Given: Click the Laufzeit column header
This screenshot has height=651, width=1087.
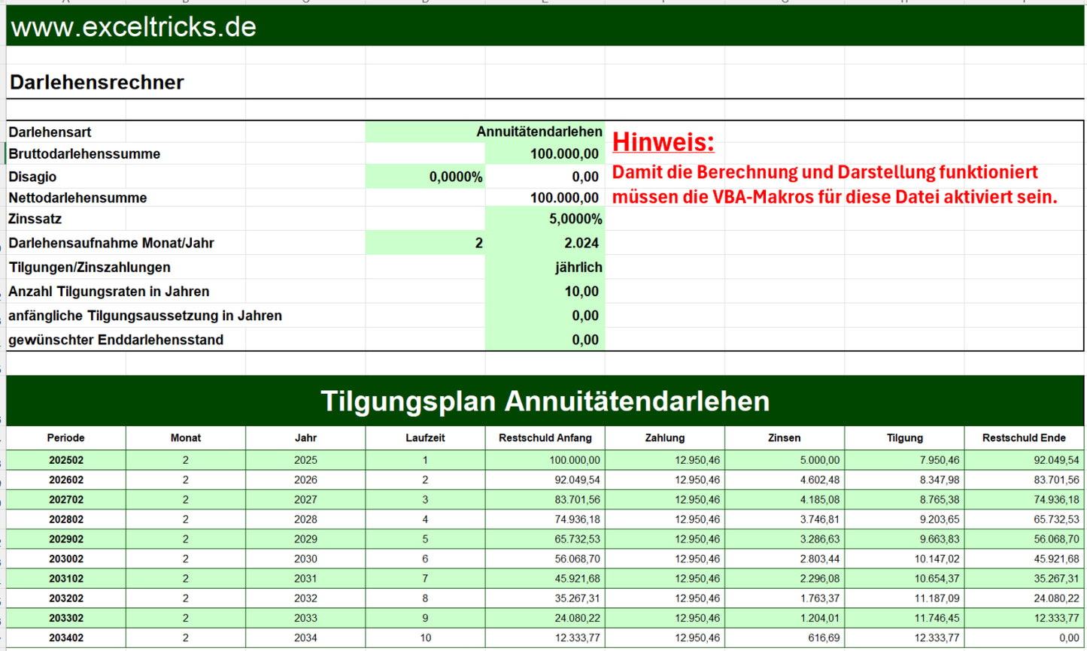Looking at the screenshot, I should pyautogui.click(x=425, y=438).
